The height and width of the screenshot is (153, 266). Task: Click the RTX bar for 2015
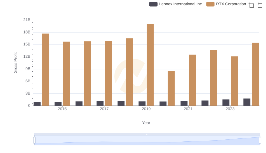(x=66, y=74)
